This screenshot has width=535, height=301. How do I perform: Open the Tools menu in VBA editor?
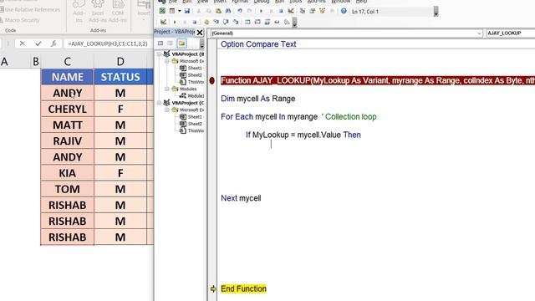point(295,2)
